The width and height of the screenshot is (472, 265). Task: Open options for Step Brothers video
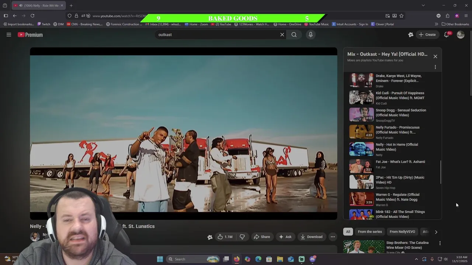point(440,243)
